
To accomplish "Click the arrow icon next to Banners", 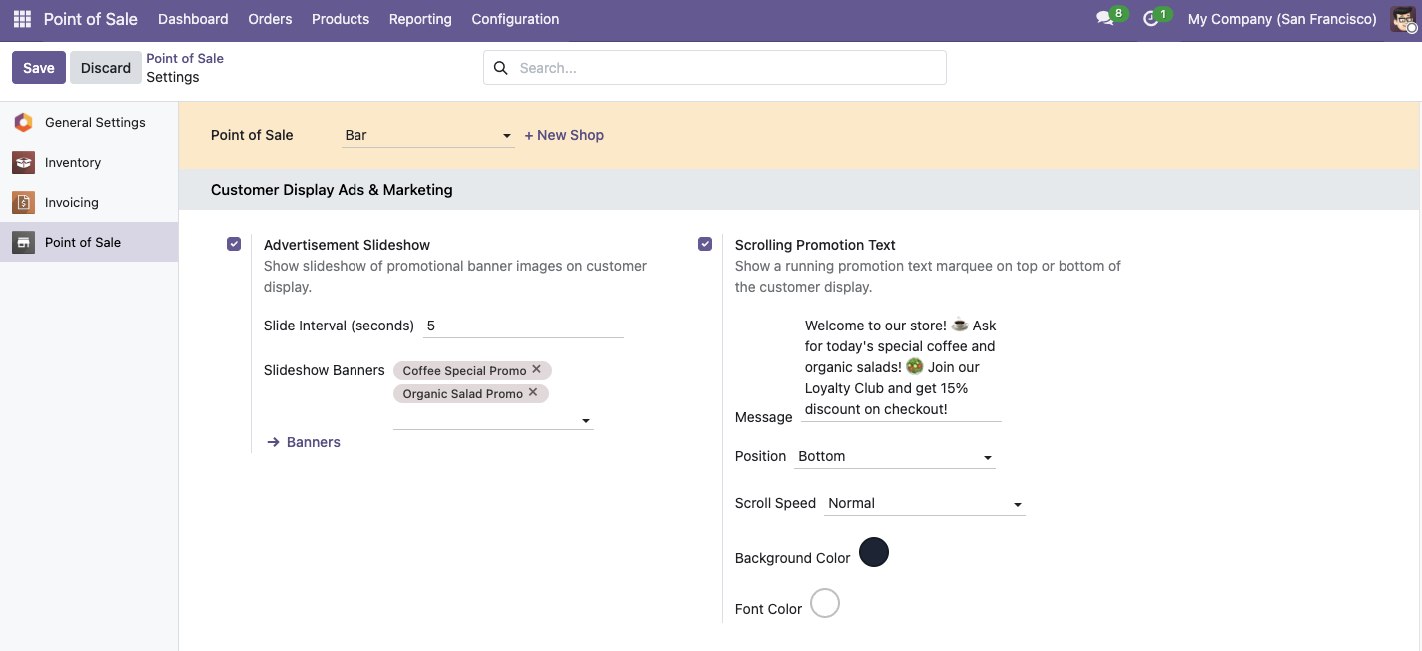I will [273, 442].
